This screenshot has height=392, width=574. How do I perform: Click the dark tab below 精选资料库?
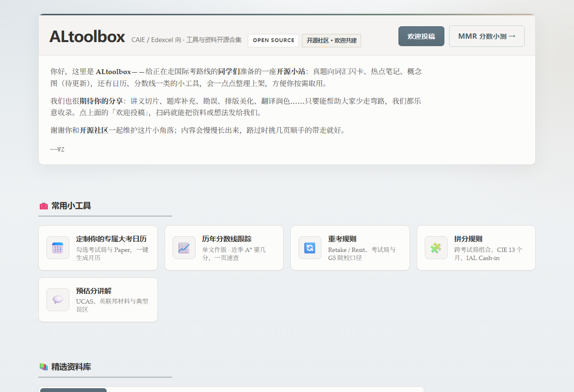73,390
